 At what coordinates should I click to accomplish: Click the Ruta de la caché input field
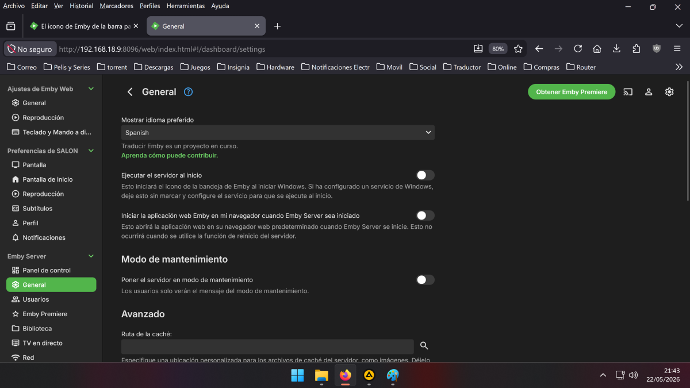[267, 347]
